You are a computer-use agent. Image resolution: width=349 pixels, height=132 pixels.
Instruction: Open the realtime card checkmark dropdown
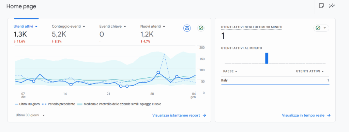coord(321,28)
